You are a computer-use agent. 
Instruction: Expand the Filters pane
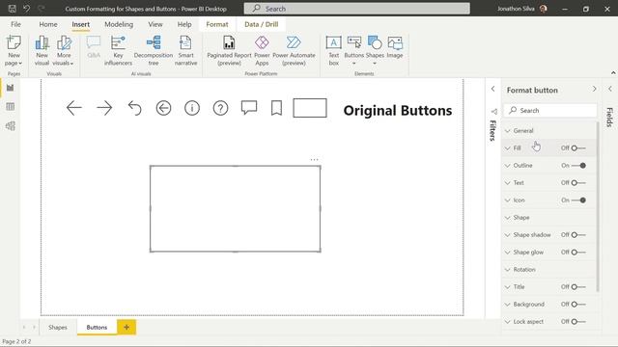click(x=492, y=89)
